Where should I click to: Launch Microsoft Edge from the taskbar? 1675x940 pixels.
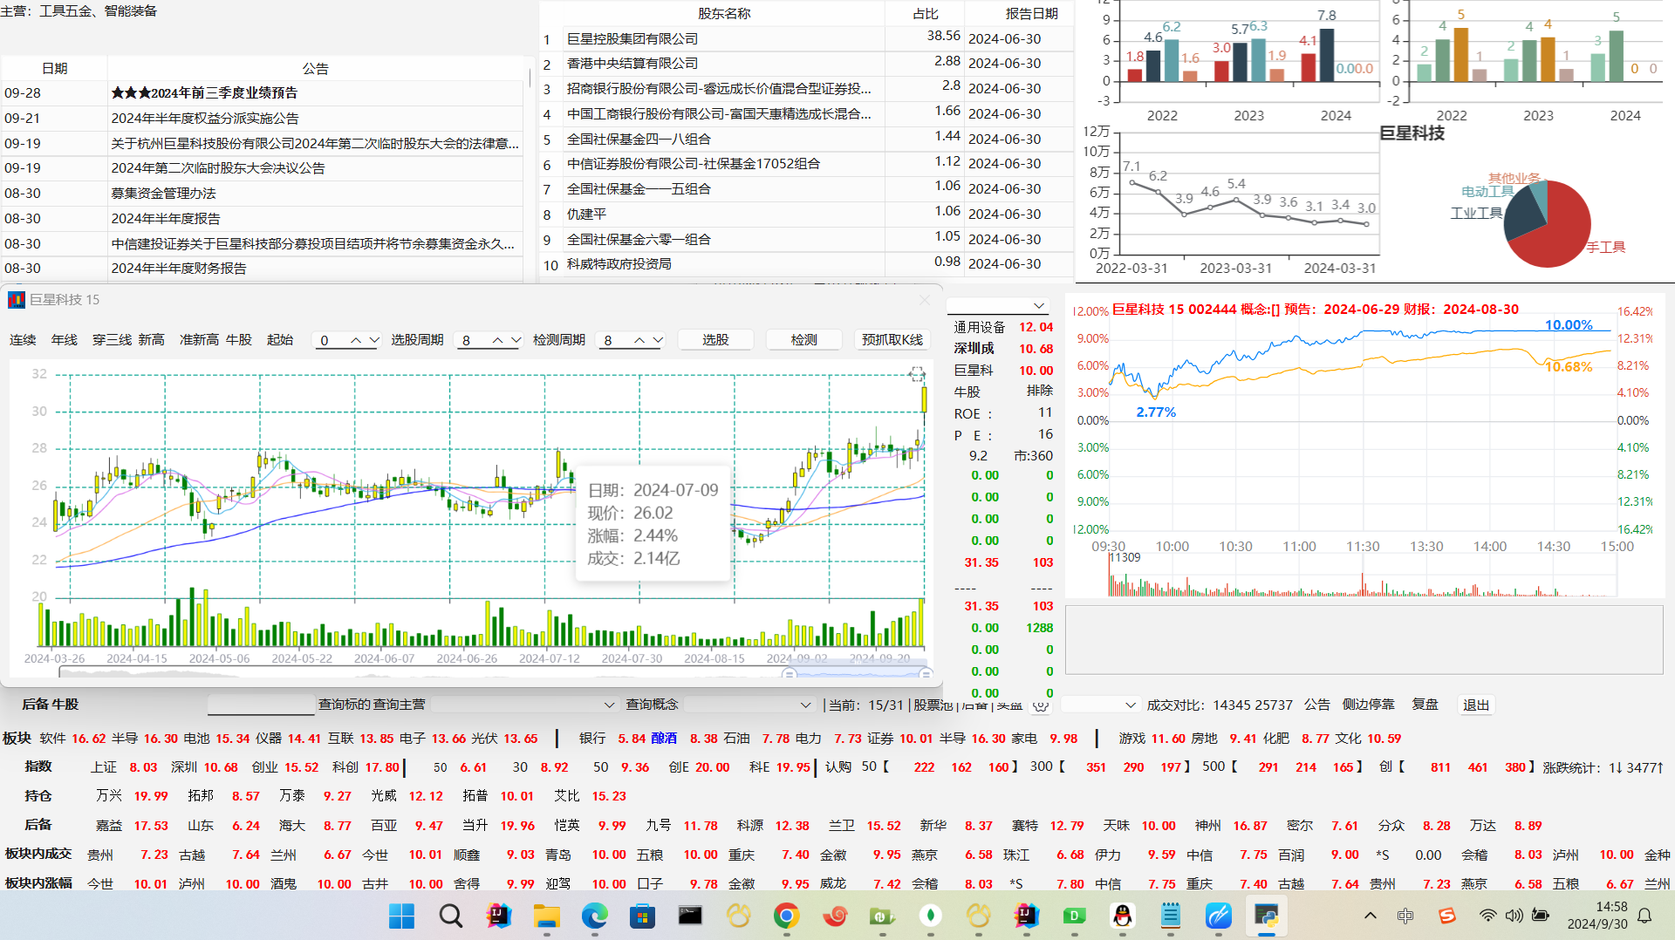click(x=595, y=916)
